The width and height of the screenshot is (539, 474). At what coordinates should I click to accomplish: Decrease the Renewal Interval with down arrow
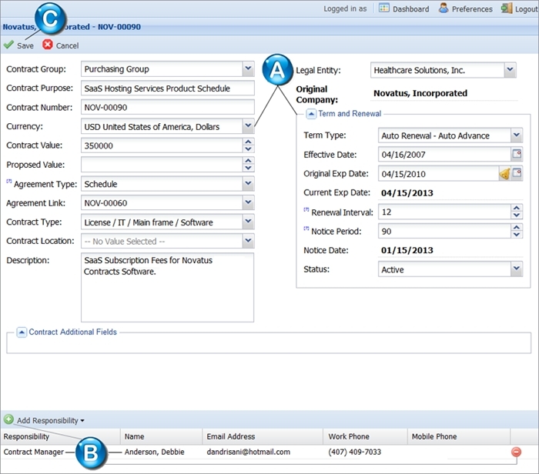pos(517,215)
